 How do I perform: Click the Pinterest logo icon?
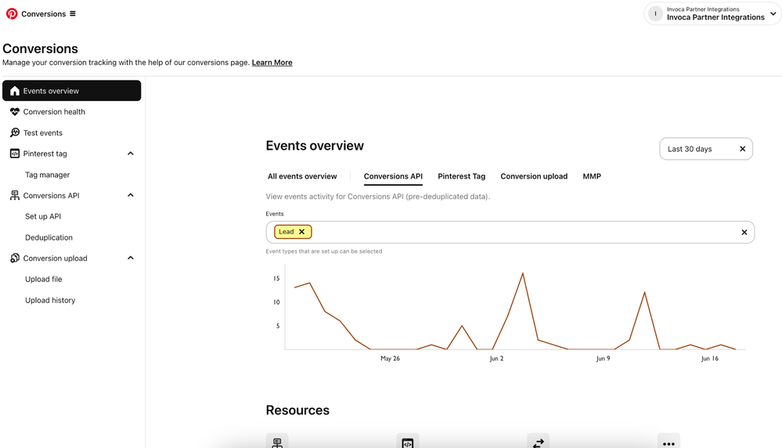[12, 13]
